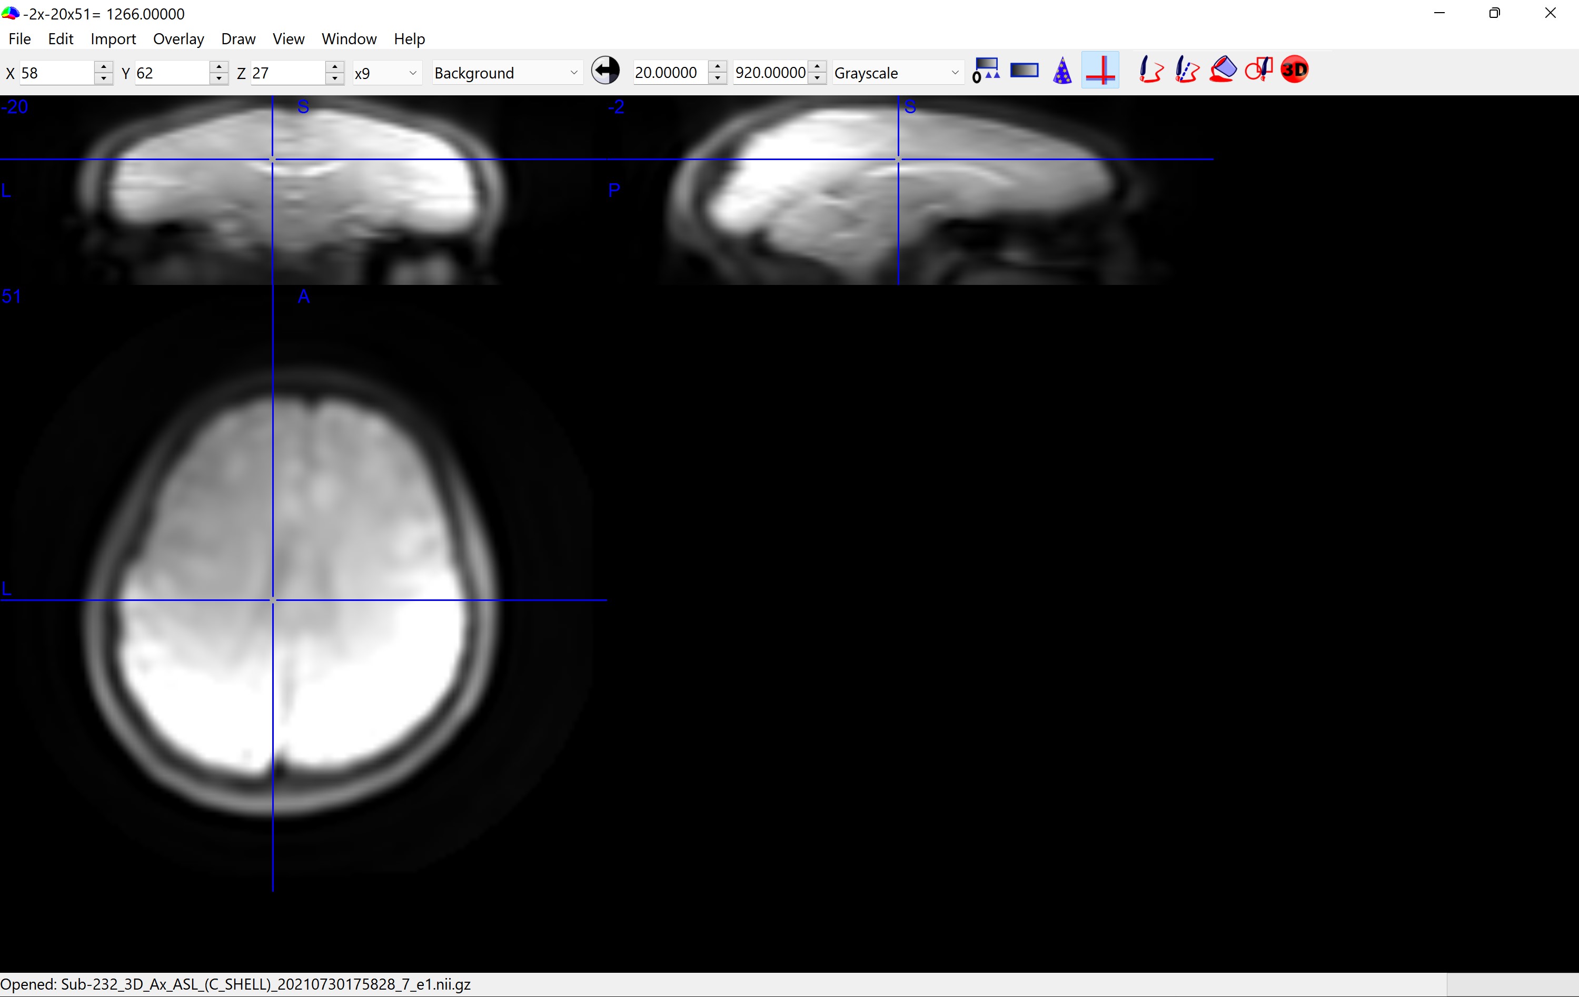Select the dashed-line pen drawing tool
The image size is (1579, 997).
click(x=1186, y=70)
